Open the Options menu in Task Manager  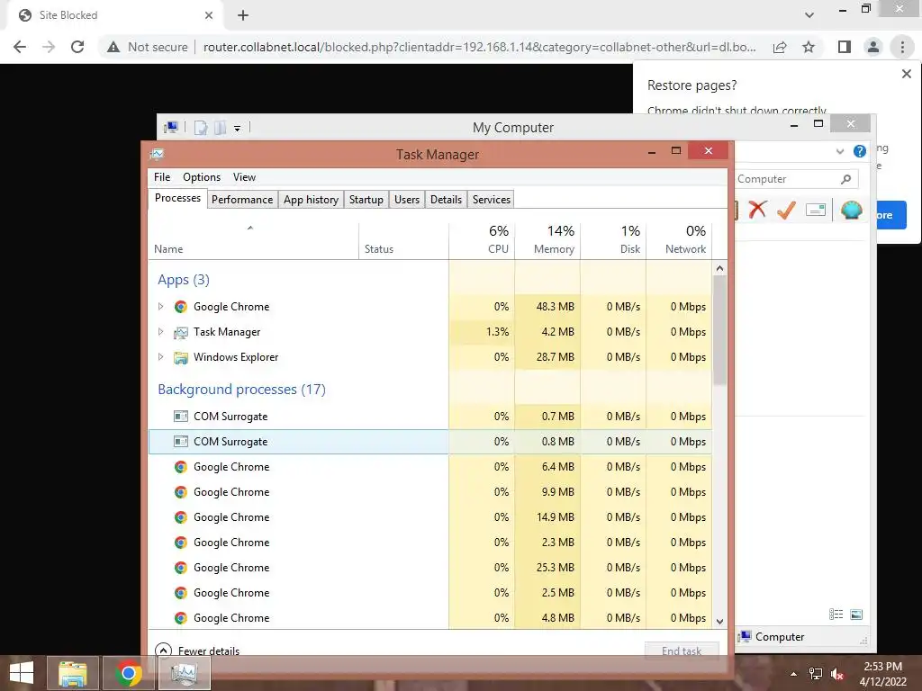(x=202, y=177)
